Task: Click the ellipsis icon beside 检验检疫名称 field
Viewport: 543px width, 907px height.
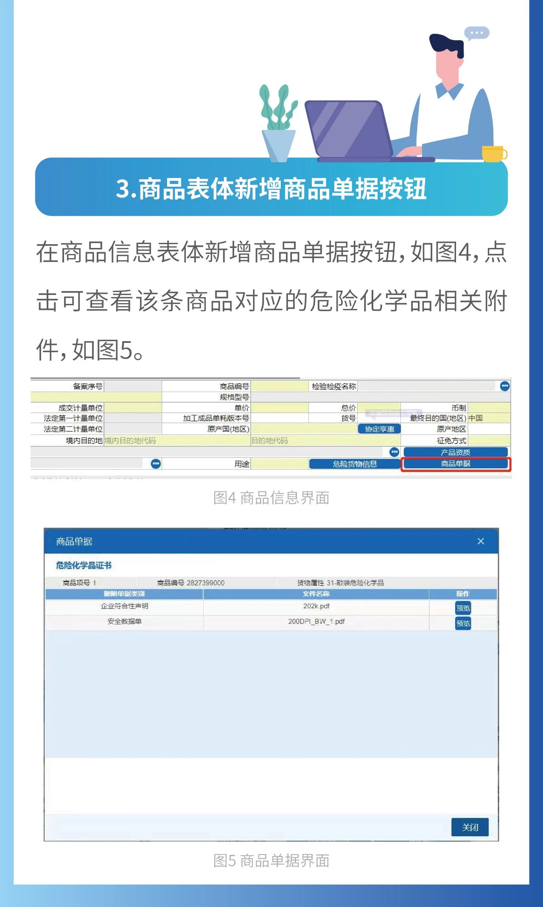Action: (x=504, y=386)
